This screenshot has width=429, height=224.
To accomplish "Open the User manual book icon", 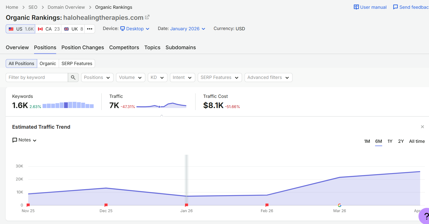I will coord(356,7).
